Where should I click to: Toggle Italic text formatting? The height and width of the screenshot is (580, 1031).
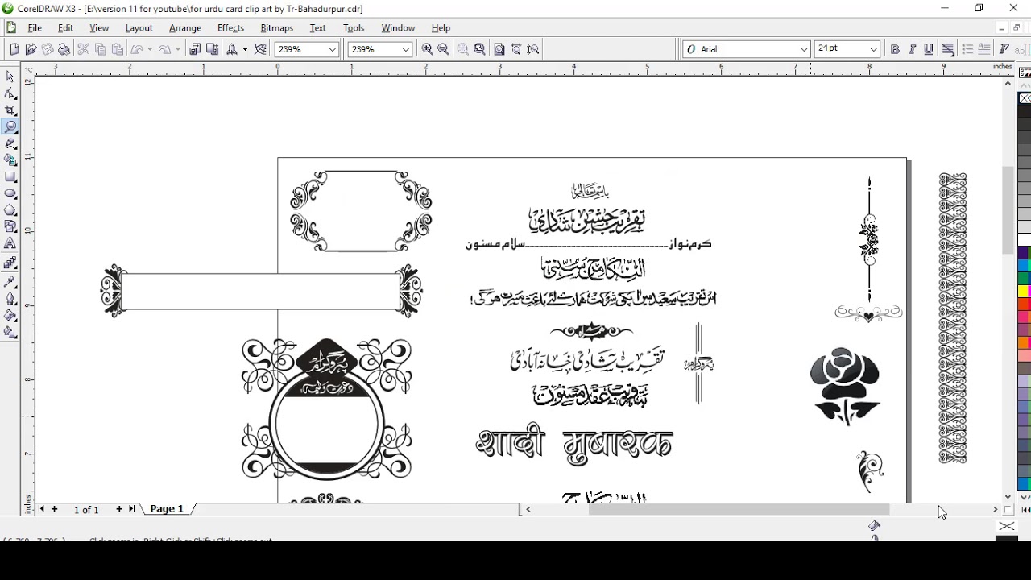click(912, 49)
